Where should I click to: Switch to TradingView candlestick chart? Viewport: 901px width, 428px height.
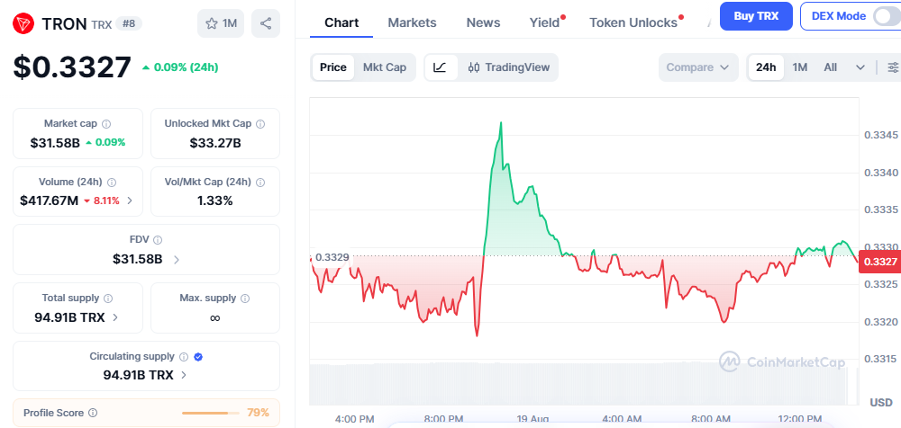(508, 67)
